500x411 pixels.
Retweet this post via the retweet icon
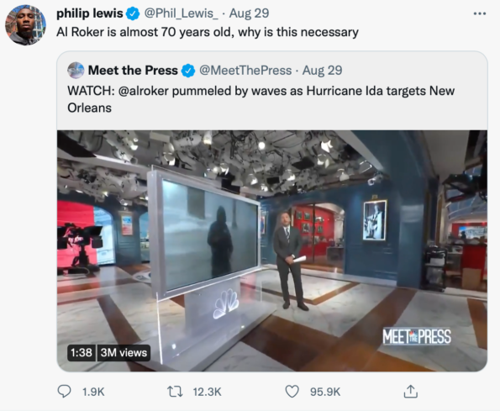pyautogui.click(x=175, y=392)
